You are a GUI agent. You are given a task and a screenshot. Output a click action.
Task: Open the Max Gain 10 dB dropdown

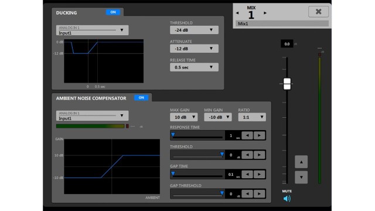point(183,117)
